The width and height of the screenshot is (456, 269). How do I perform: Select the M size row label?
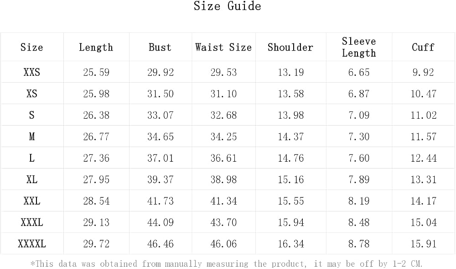coord(32,136)
